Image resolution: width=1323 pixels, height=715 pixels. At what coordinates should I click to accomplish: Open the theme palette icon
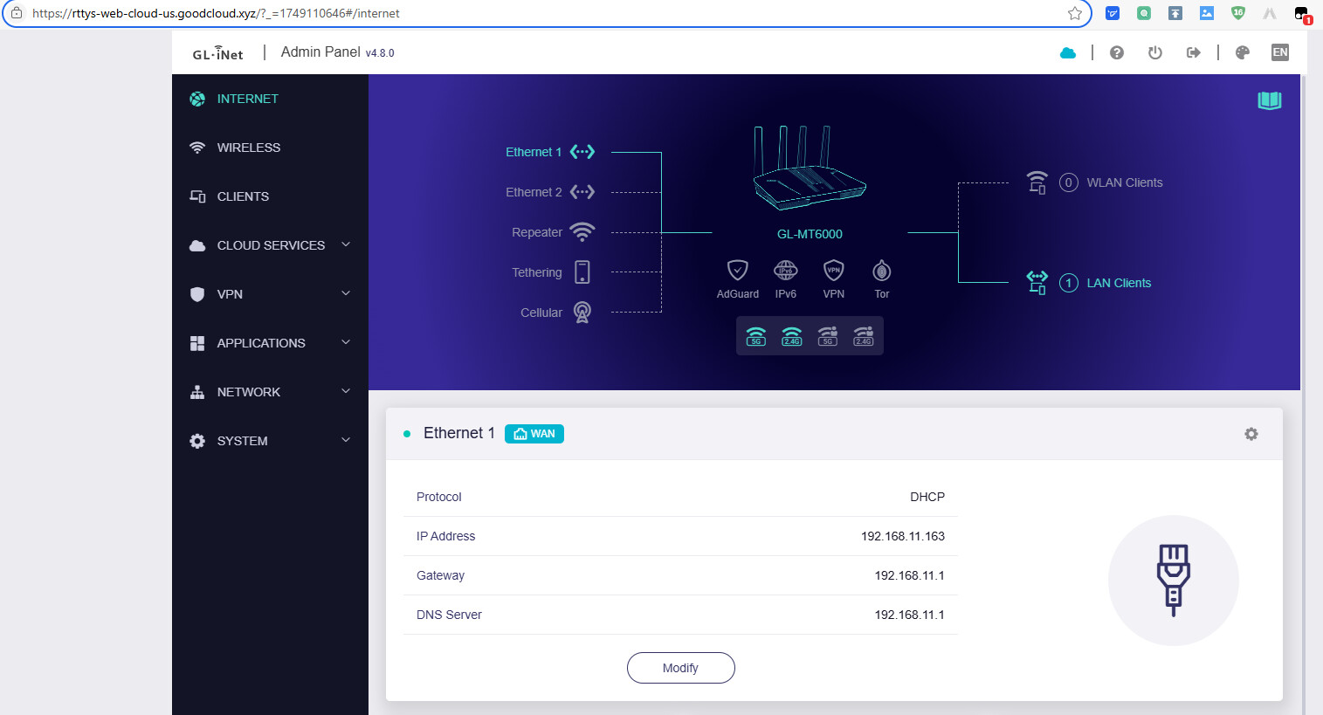[x=1242, y=52]
